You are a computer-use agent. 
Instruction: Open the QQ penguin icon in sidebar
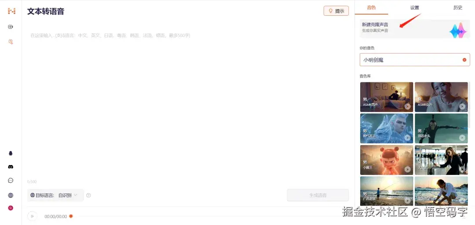(11, 153)
